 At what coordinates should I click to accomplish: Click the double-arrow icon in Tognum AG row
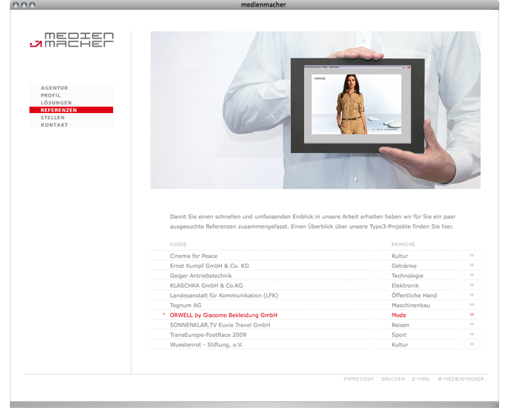472,305
